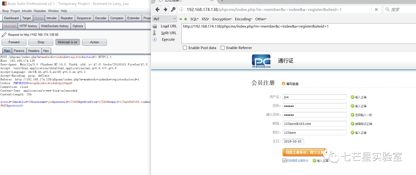Click the browser back arrow button
The width and height of the screenshot is (416, 175).
[x=158, y=10]
